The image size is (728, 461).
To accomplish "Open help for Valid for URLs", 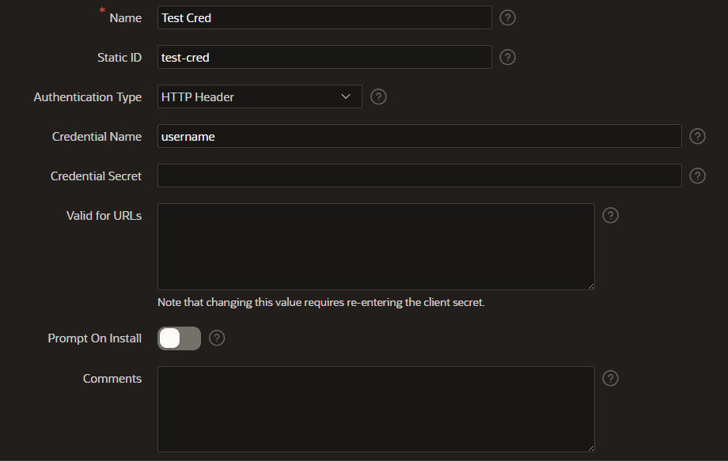I will point(611,215).
